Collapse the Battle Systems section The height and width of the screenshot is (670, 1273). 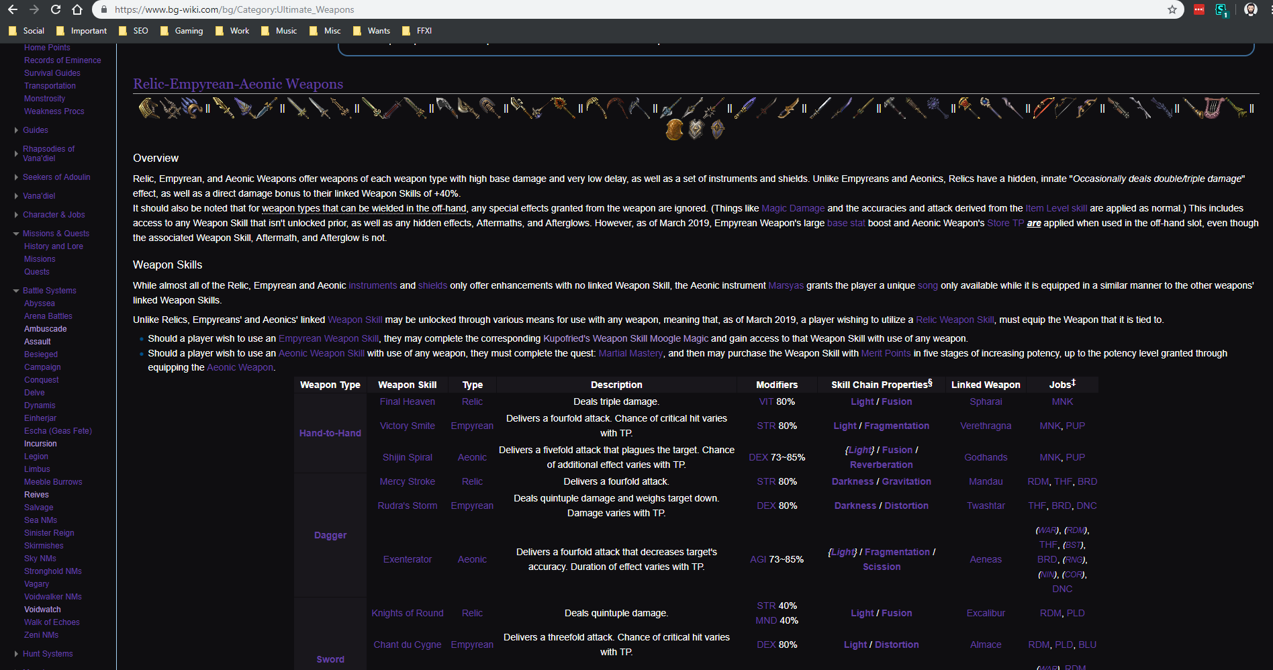(16, 290)
